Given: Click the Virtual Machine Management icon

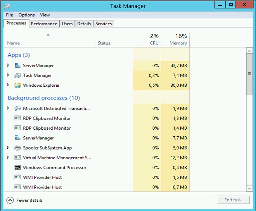Looking at the screenshot, I should [x=17, y=158].
